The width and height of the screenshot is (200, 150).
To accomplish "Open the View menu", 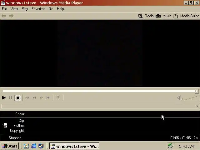I will pos(14,9).
